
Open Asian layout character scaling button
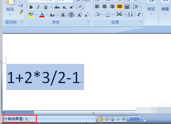click(120, 14)
